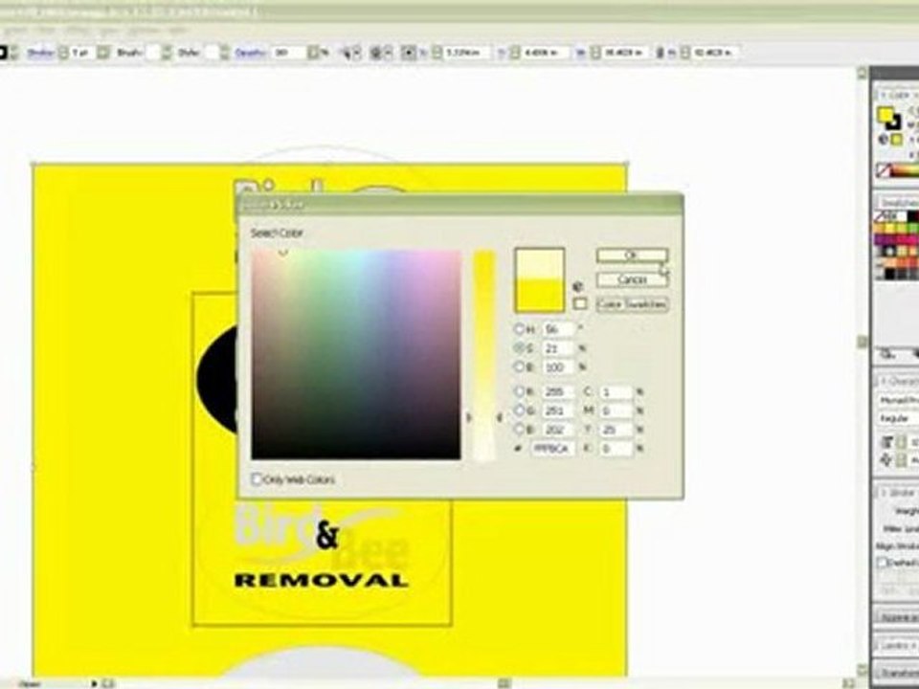Confirm the color picker with OK

(x=632, y=256)
